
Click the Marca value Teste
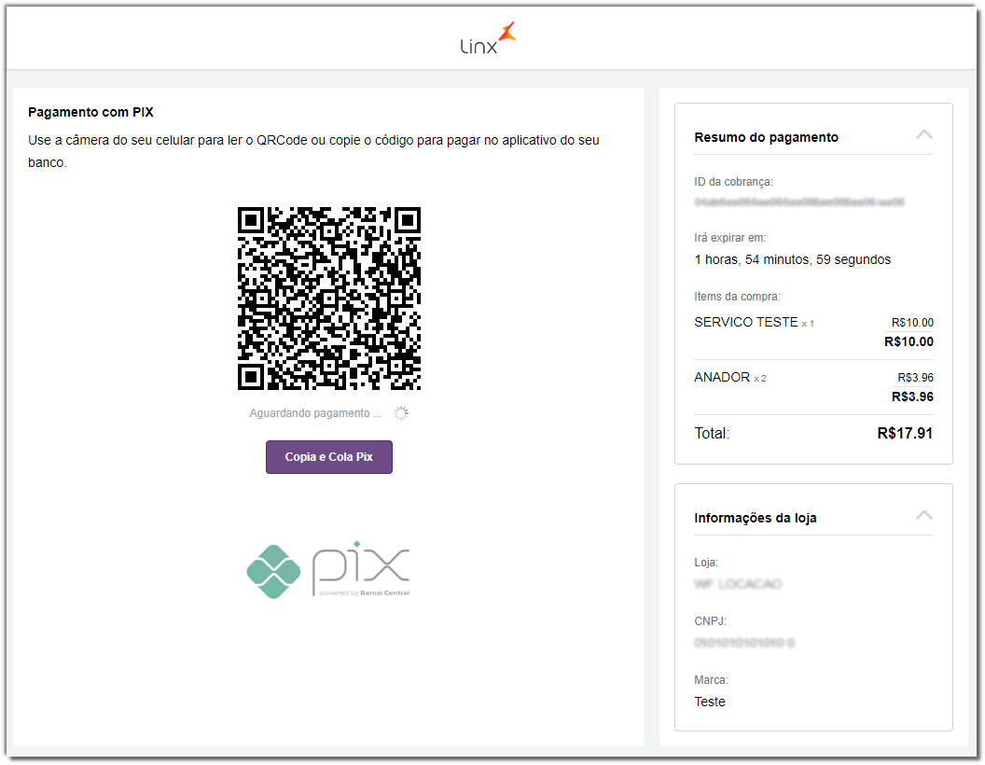(x=710, y=702)
